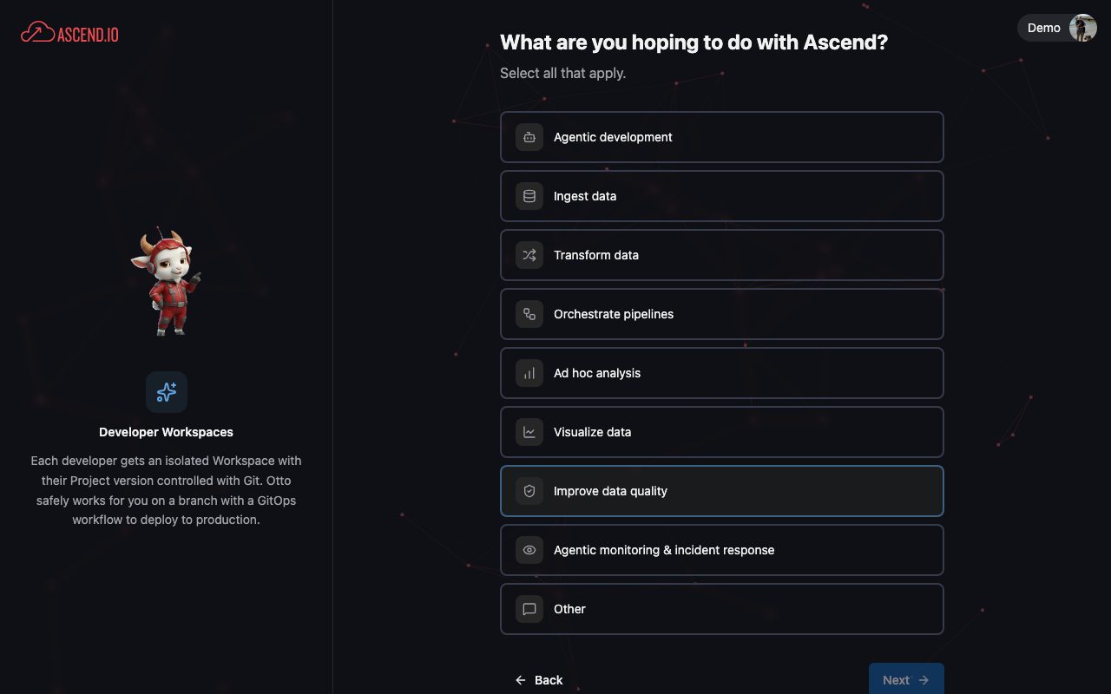Go back to the previous step
The height and width of the screenshot is (694, 1111).
[539, 679]
